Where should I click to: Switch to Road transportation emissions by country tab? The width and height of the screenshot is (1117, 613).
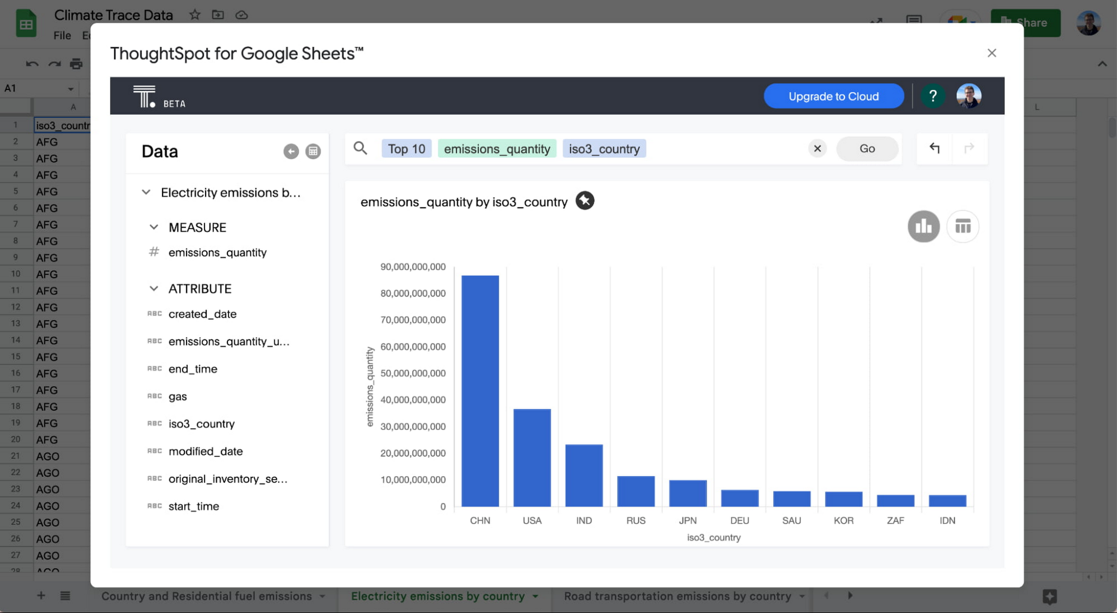point(677,596)
